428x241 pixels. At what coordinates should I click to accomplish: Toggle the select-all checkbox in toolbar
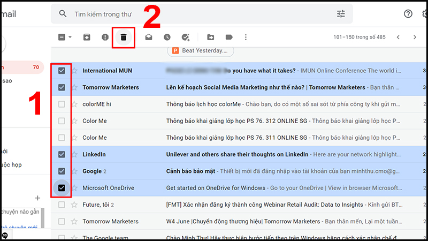point(62,37)
